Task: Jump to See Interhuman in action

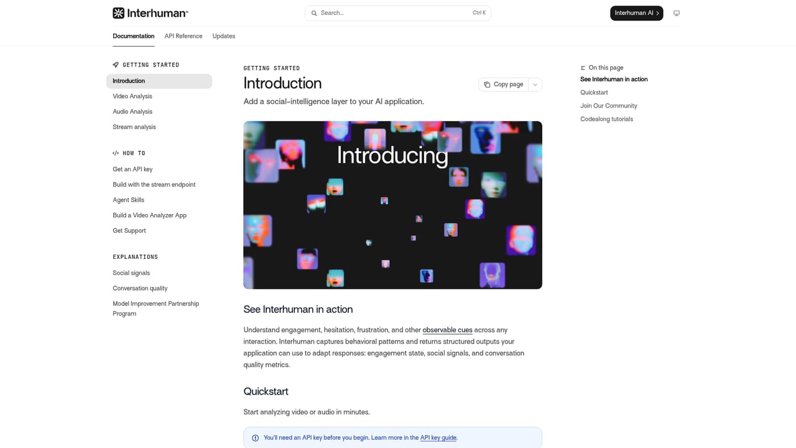Action: (x=614, y=80)
